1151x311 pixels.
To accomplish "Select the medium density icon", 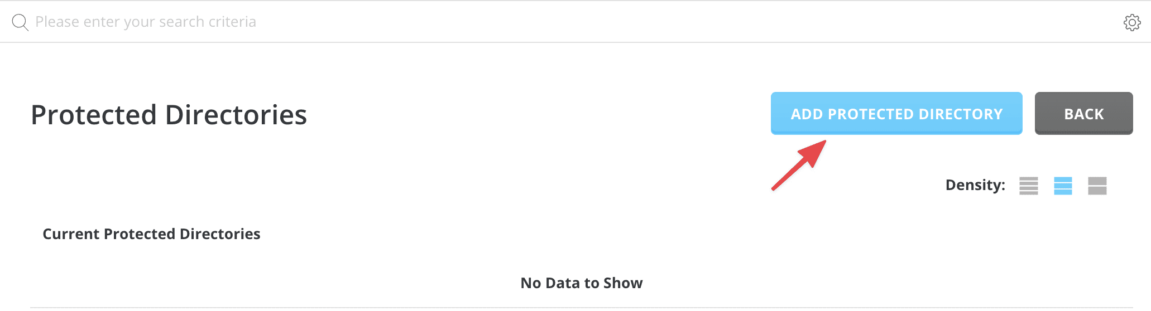I will tap(1063, 186).
